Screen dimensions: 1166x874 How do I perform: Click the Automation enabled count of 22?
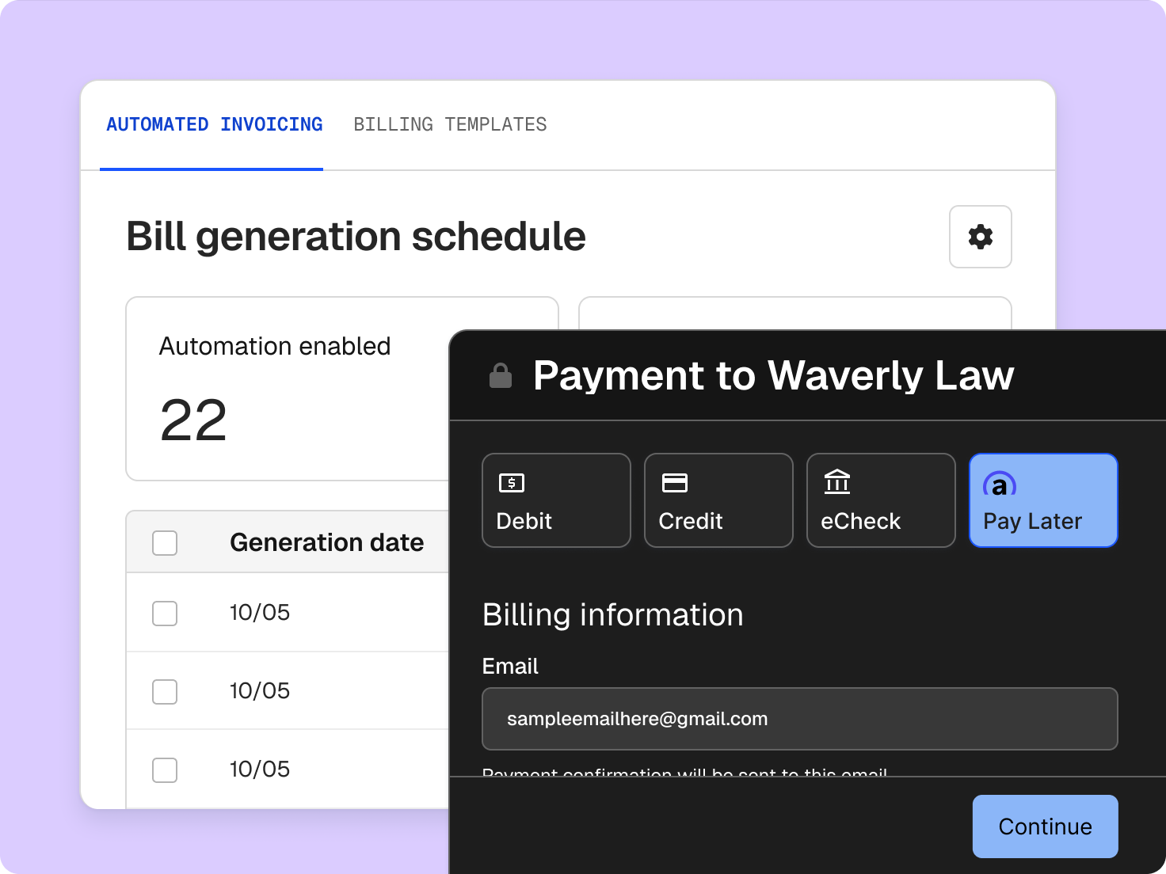coord(193,420)
